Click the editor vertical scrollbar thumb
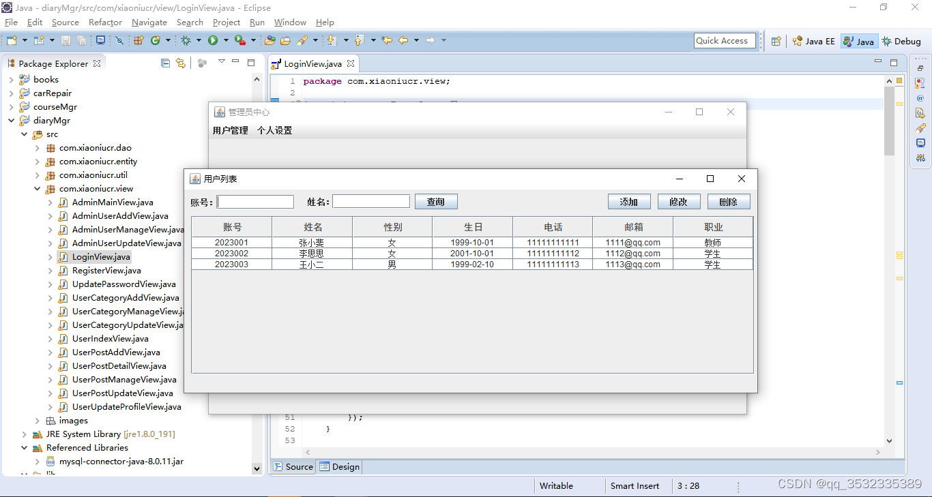The height and width of the screenshot is (497, 932). [x=889, y=121]
